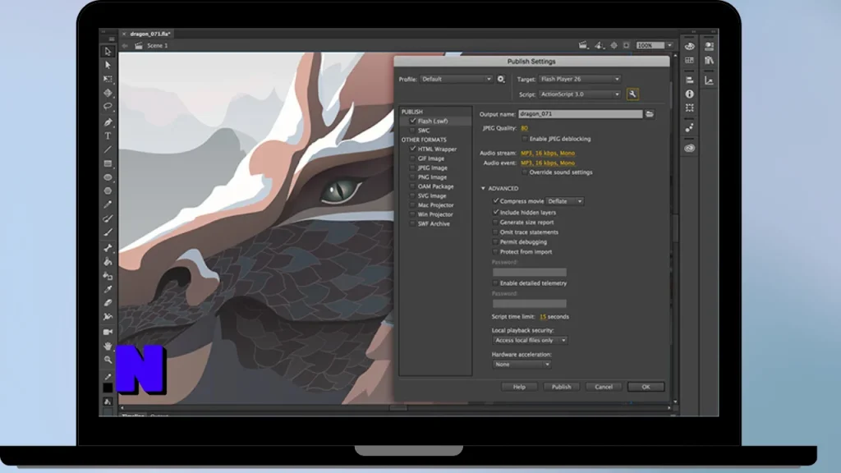Viewport: 841px width, 473px height.
Task: Open Hardware acceleration None dropdown
Action: click(x=522, y=365)
